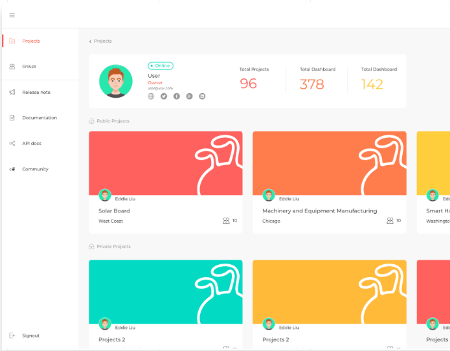Click Eddie Liu avatar on Machinery card
Viewport: 450px width, 351px height.
click(x=269, y=195)
